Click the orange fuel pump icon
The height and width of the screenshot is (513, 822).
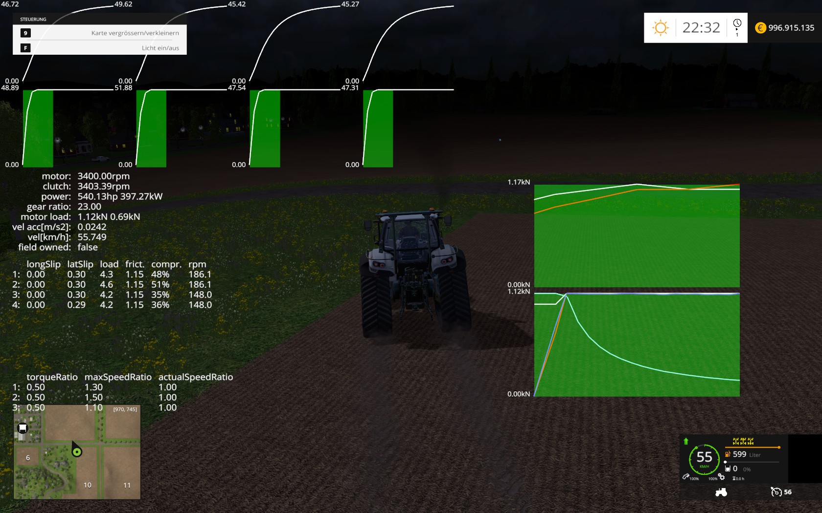[x=728, y=454]
